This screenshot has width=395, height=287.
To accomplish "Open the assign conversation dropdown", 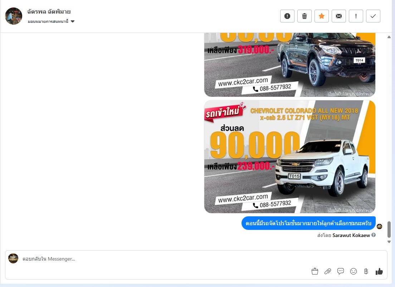I will click(51, 21).
